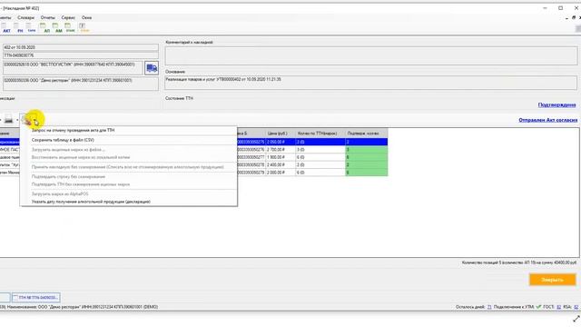Select the price cell '2 000,00'
581x327 pixels.
point(281,173)
